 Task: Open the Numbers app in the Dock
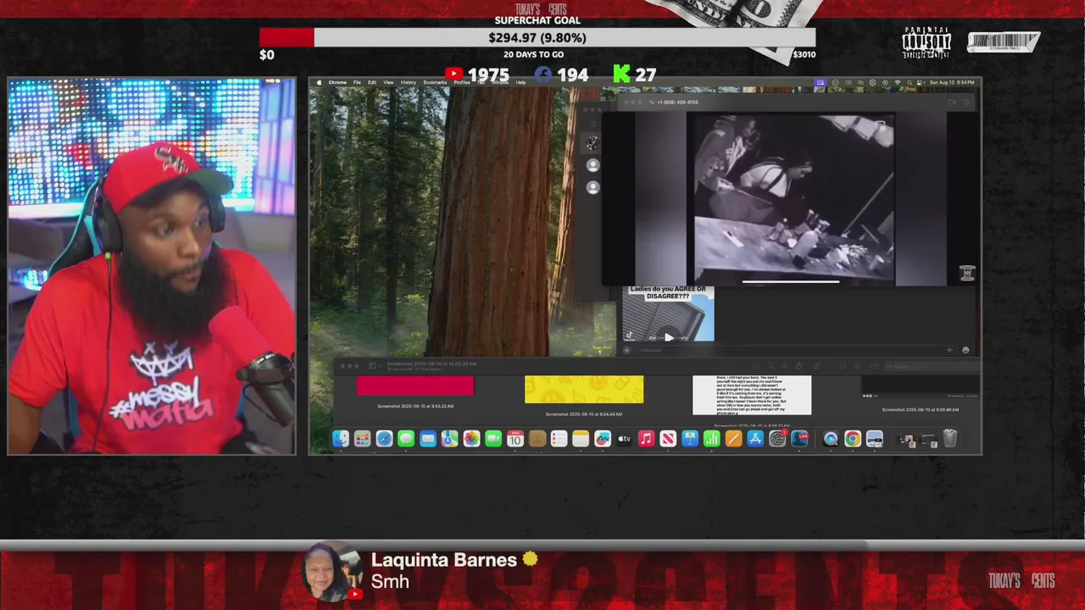712,438
